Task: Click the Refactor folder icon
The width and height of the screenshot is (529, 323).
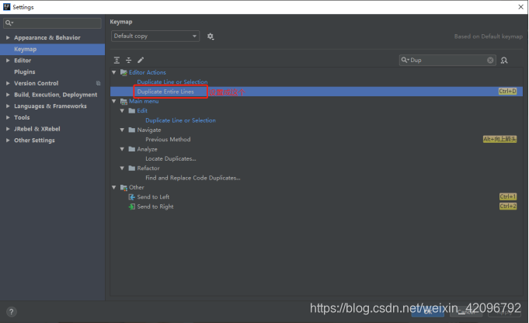Action: tap(132, 168)
